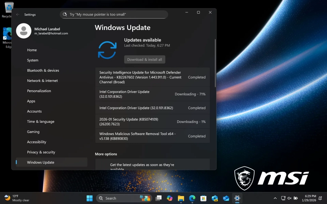Show hidden system tray icons
This screenshot has width=327, height=204.
click(x=275, y=198)
